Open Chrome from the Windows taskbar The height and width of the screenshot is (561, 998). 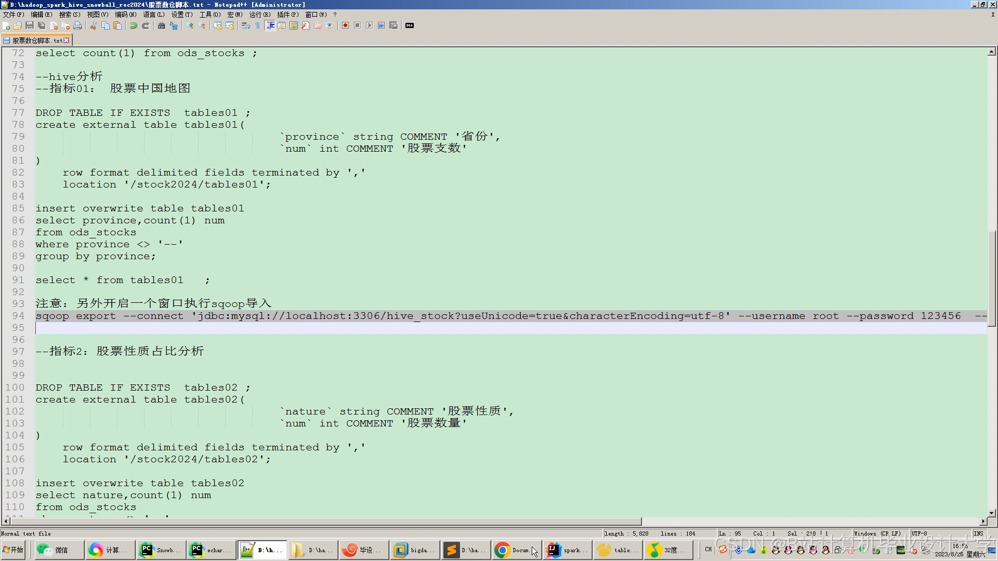513,550
